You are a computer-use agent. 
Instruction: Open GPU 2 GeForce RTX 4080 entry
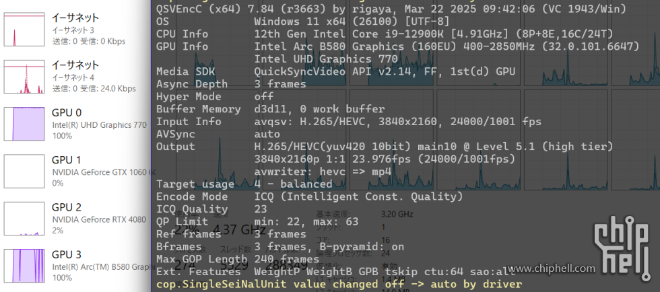[x=75, y=219]
